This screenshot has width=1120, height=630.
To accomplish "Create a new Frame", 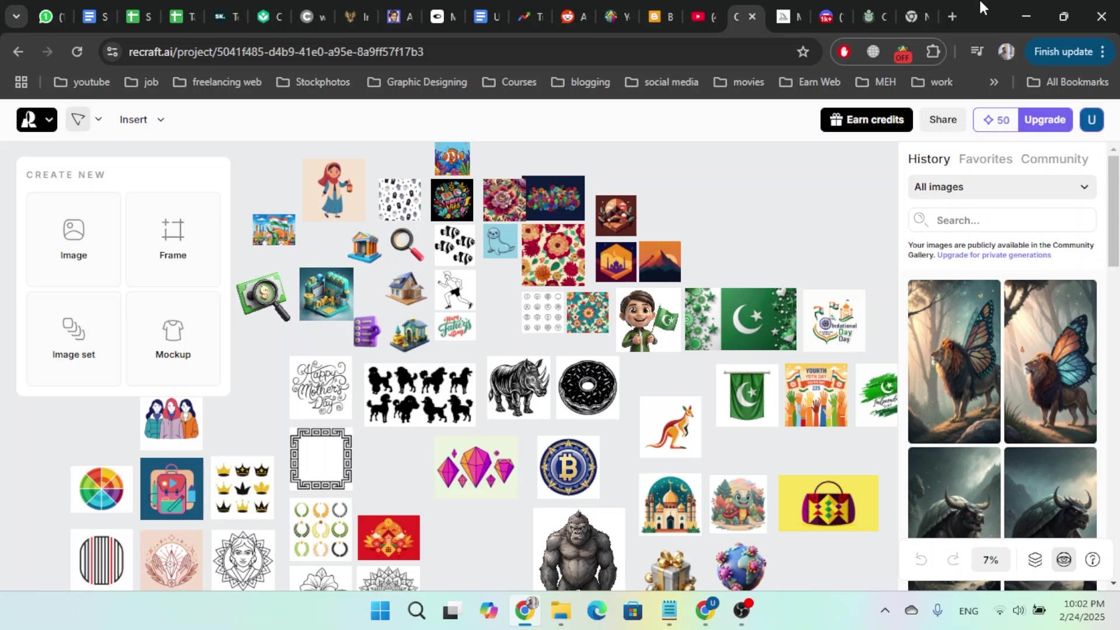I will pos(173,239).
